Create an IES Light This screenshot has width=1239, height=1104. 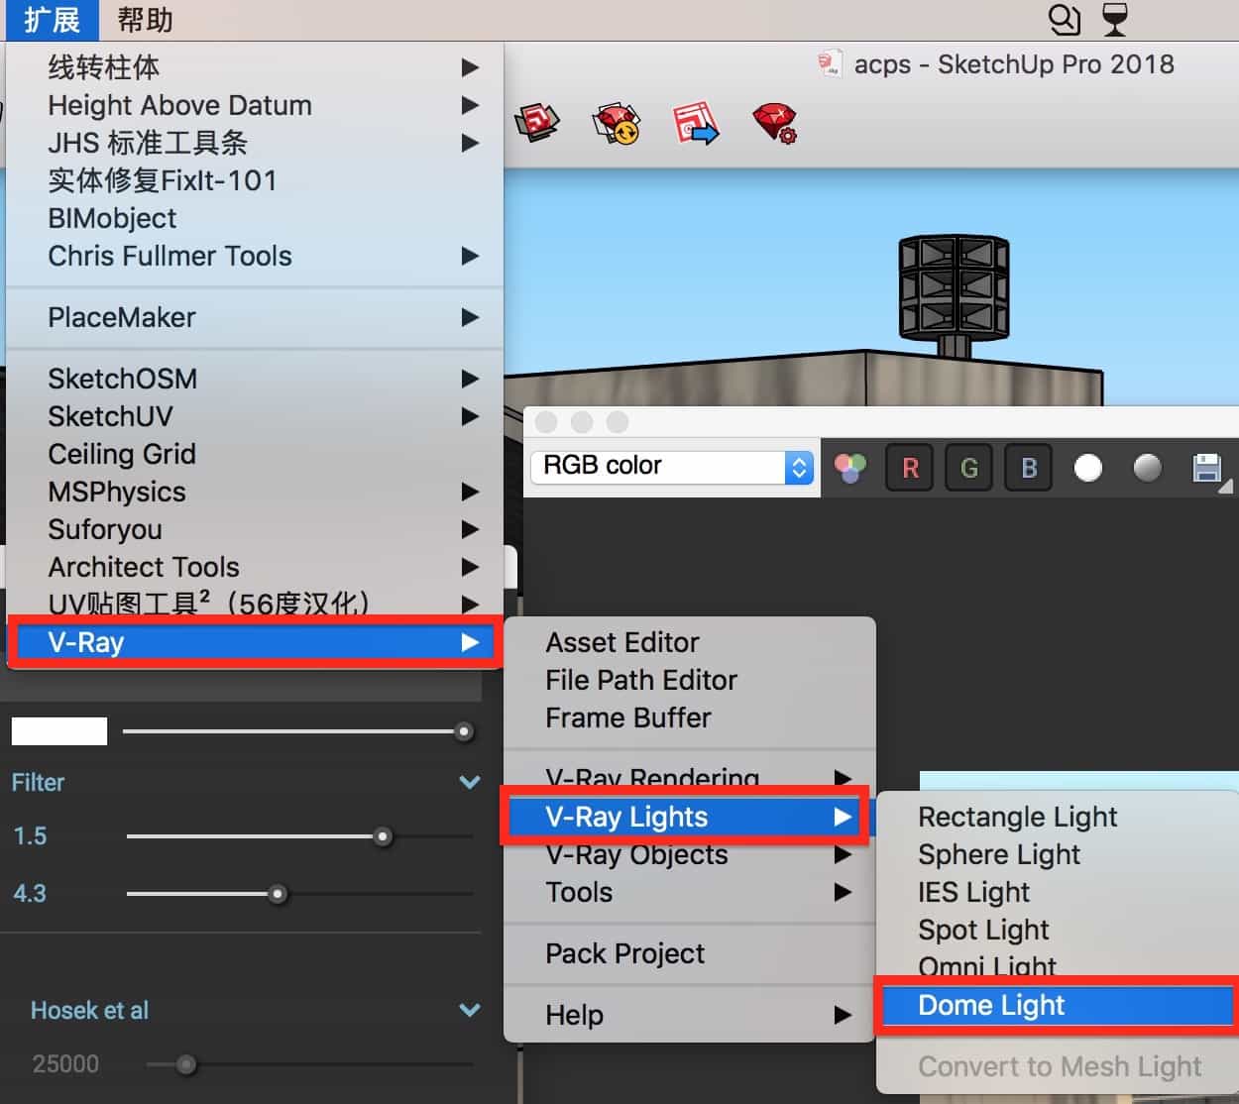click(1058, 892)
